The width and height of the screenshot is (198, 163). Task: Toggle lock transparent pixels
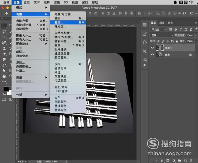(158, 41)
